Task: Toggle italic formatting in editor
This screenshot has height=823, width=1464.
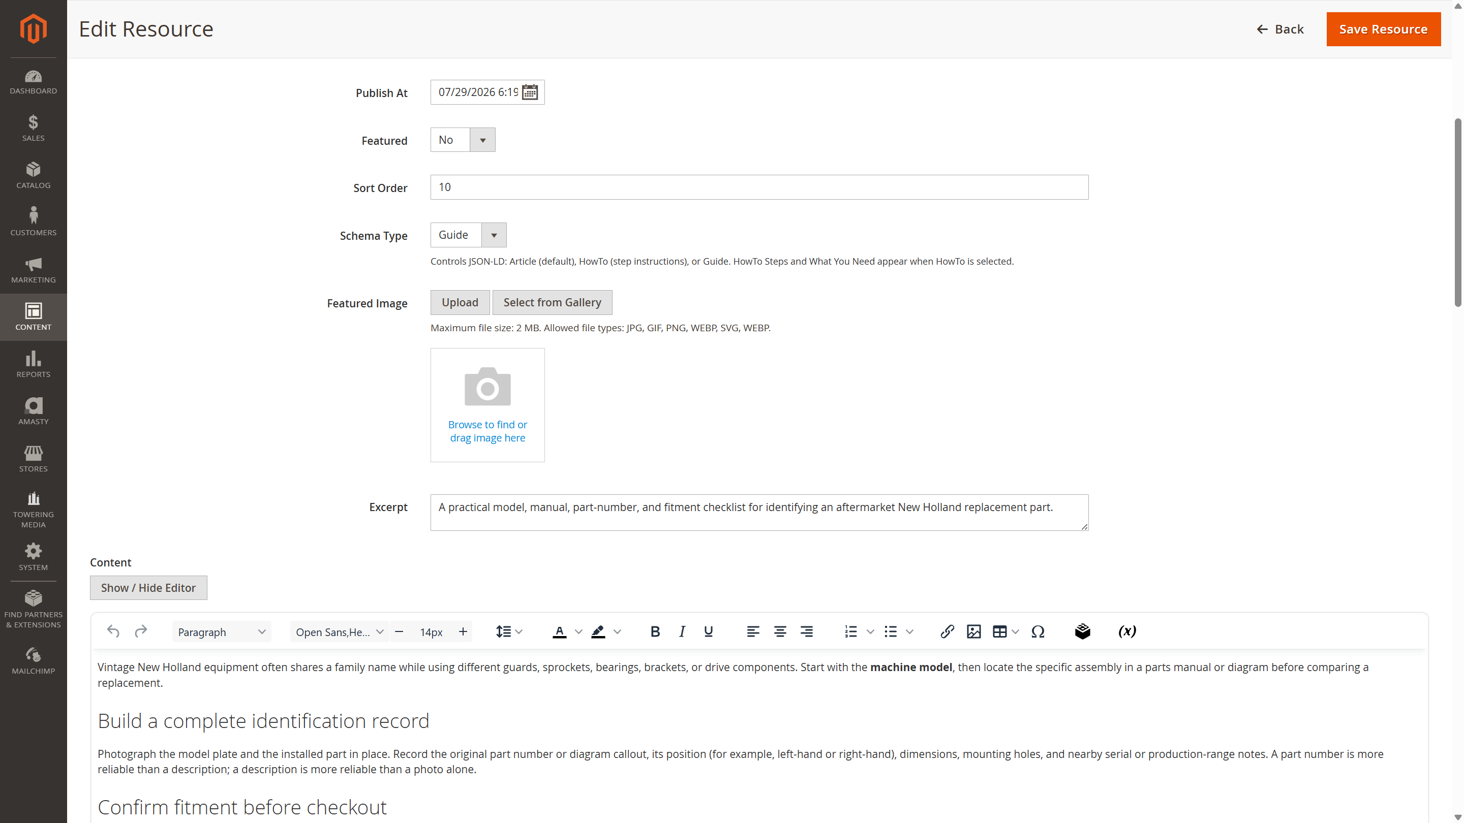Action: coord(682,631)
